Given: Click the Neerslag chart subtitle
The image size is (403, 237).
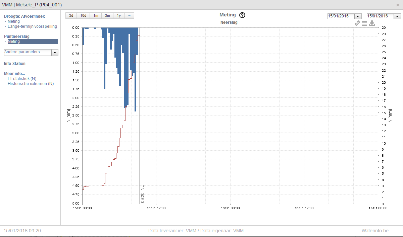Looking at the screenshot, I should (229, 23).
